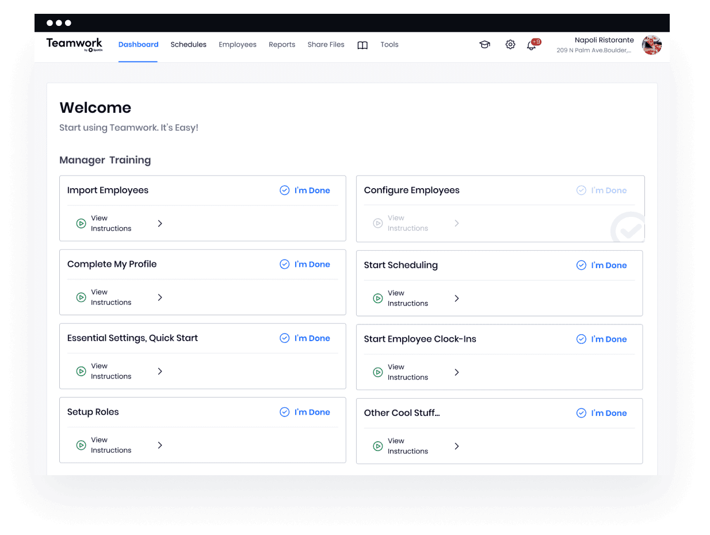
Task: Click I'm Done on the Setup Roles card
Action: 304,412
